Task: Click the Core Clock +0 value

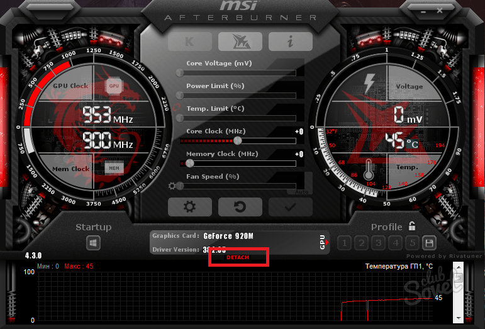Action: (x=299, y=131)
